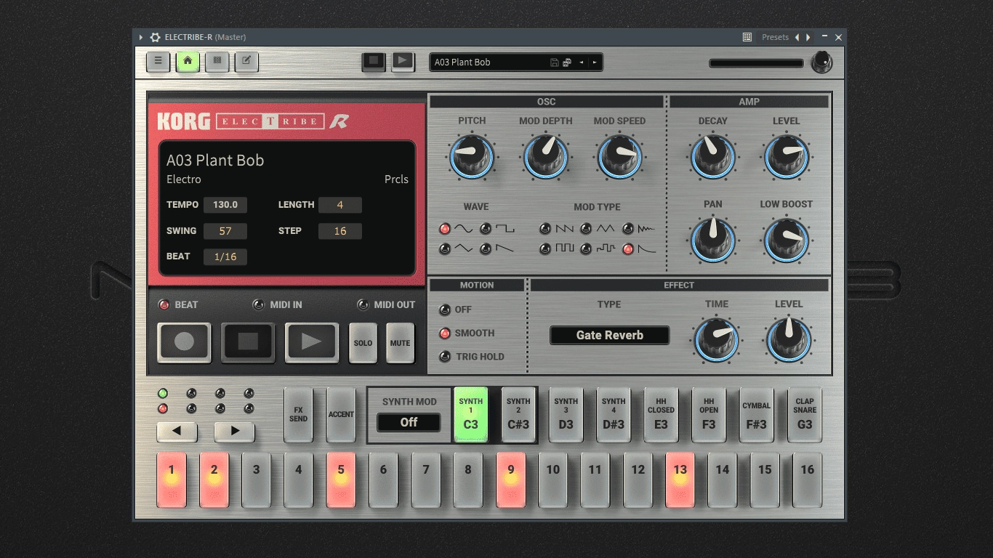Select the sample-and-hold mod type
This screenshot has height=558, width=993.
coord(586,249)
